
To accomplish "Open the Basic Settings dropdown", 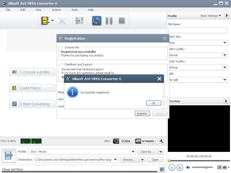I will 211,16.
